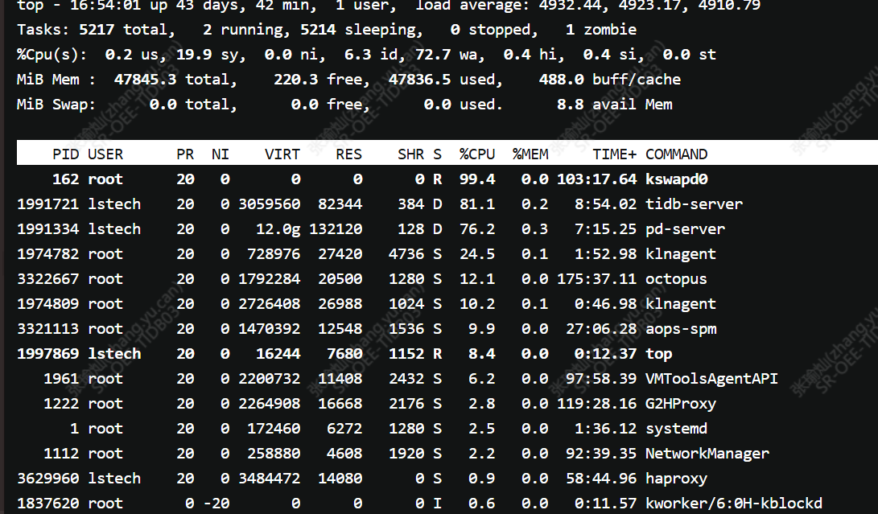Select the NetworkManager command text

(x=707, y=454)
